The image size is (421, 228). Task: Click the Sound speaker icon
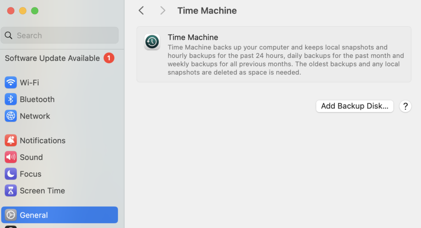click(11, 157)
